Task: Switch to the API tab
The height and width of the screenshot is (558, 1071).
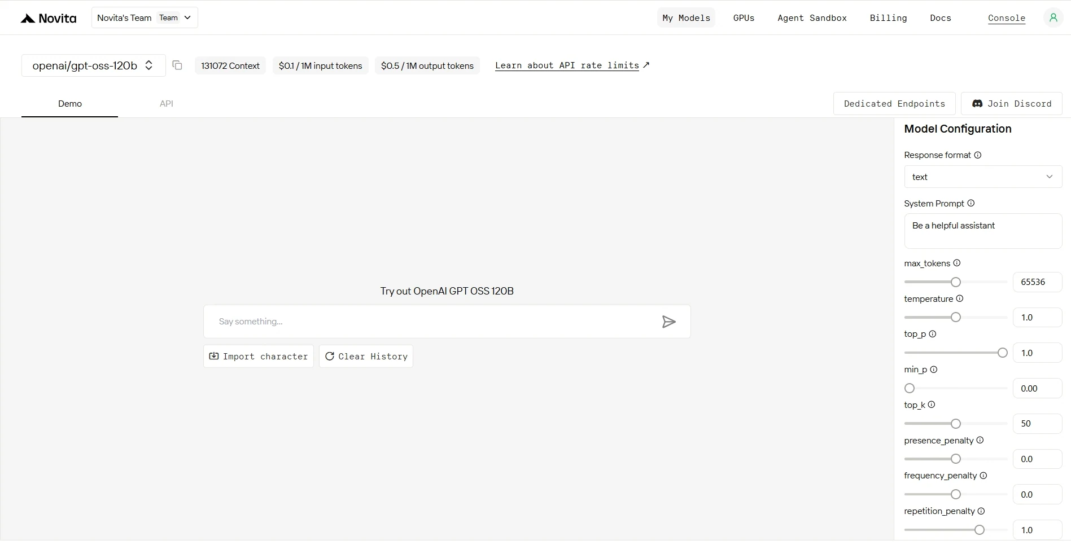Action: click(x=166, y=104)
